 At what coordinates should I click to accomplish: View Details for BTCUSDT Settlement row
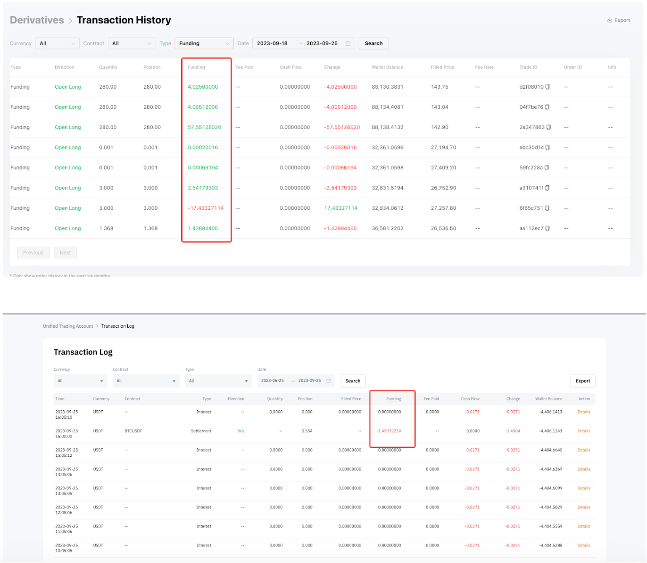(x=584, y=431)
